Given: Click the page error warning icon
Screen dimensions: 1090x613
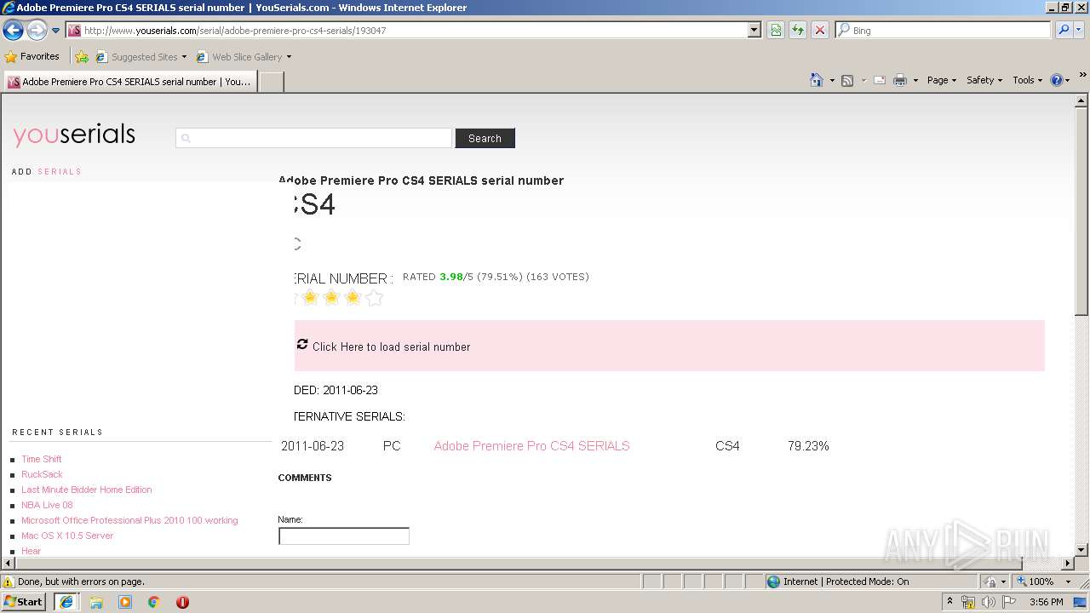Looking at the screenshot, I should click(x=9, y=581).
